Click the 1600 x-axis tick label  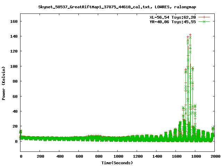coord(177,156)
